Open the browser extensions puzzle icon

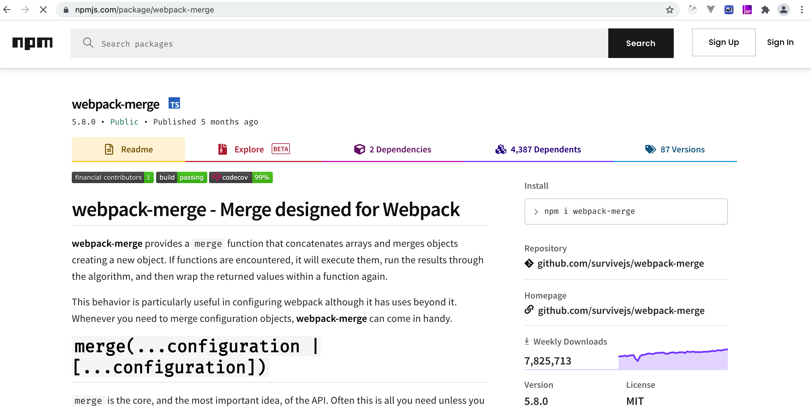(x=765, y=10)
